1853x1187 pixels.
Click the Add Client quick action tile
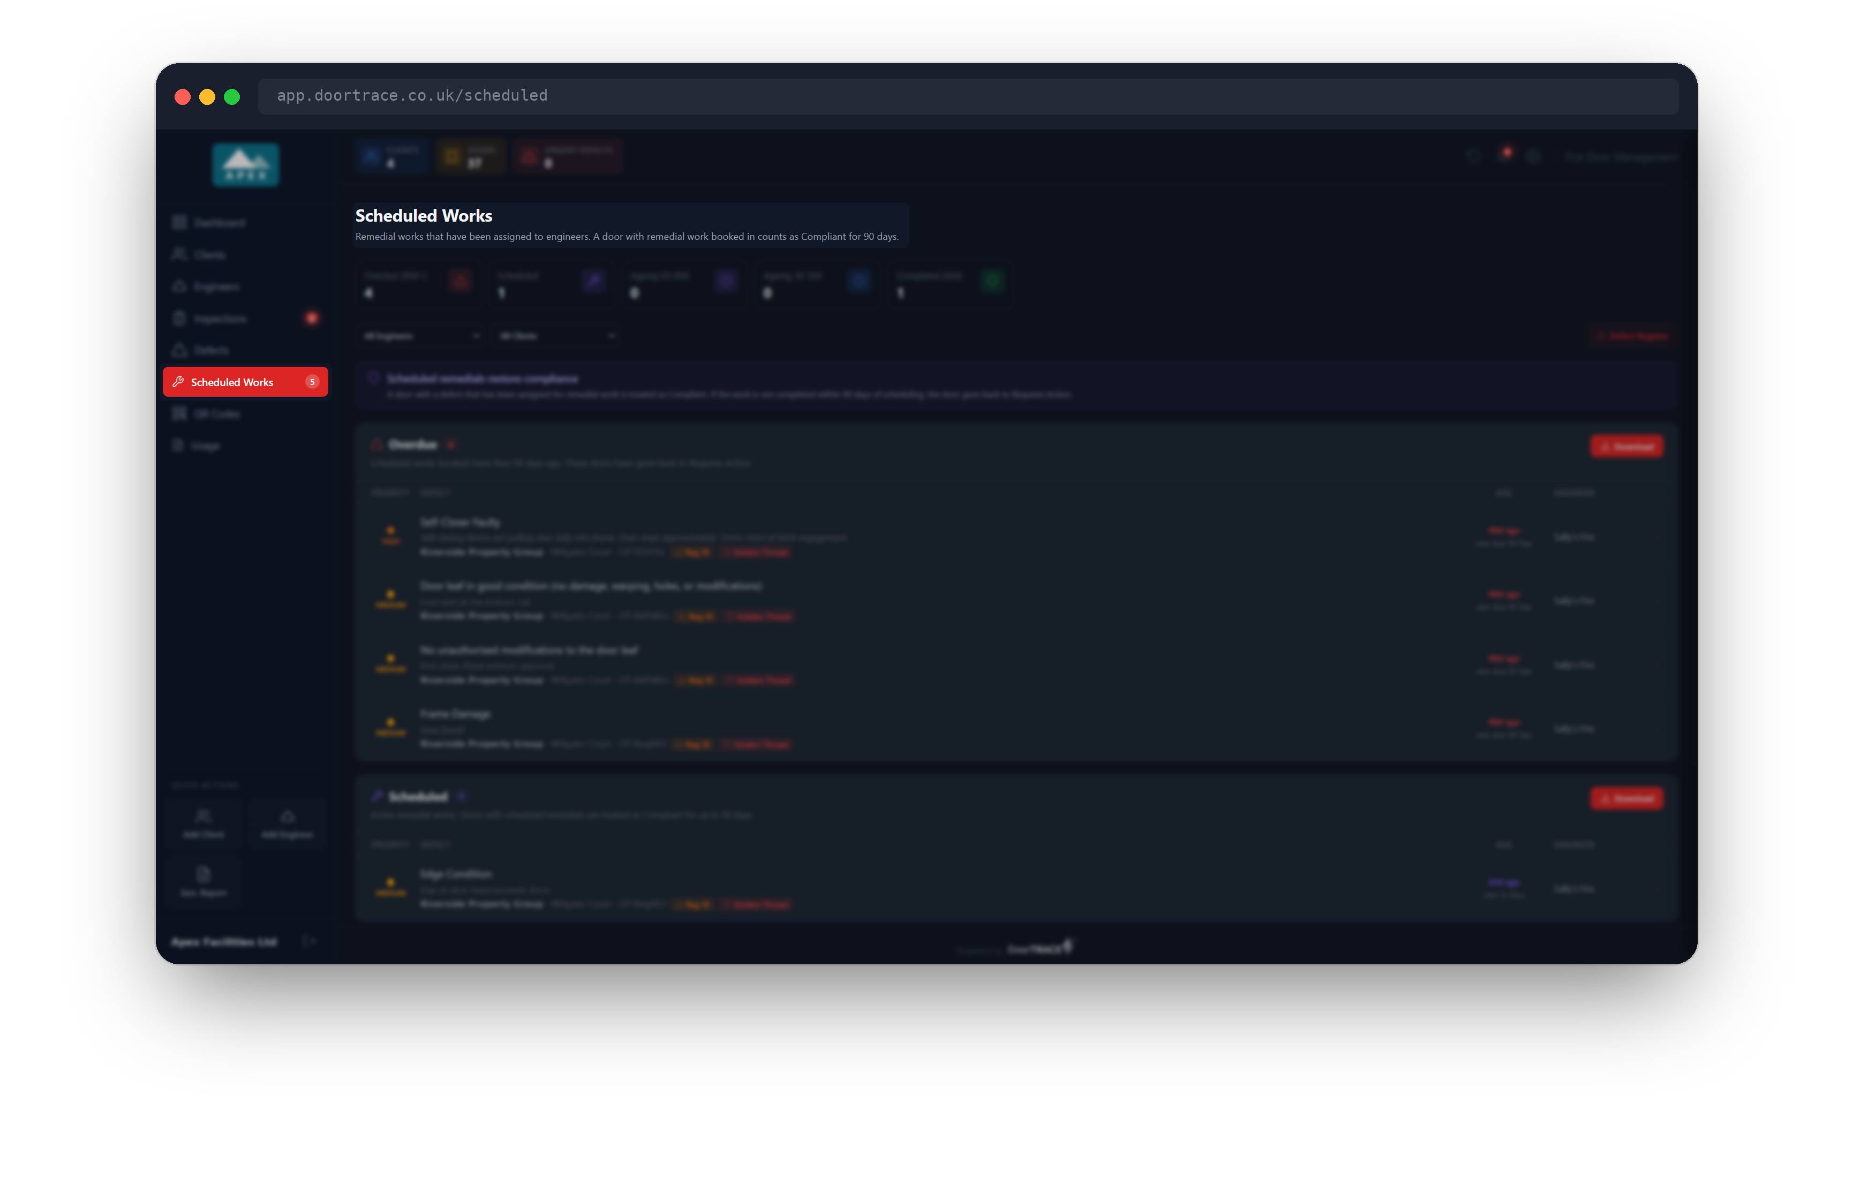pyautogui.click(x=204, y=823)
